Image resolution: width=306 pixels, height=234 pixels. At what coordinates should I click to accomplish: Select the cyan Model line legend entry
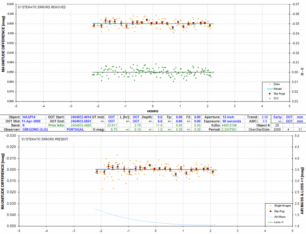270,89
